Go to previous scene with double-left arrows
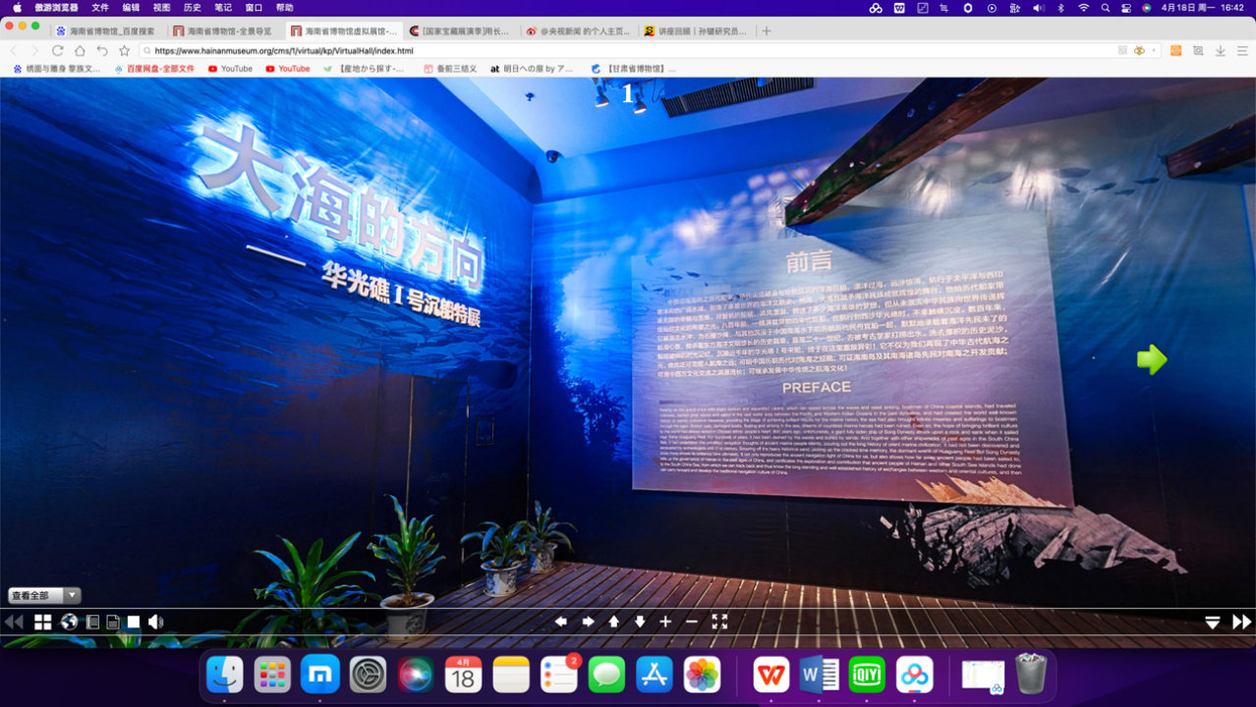Screen dimensions: 1256x707 click(14, 622)
